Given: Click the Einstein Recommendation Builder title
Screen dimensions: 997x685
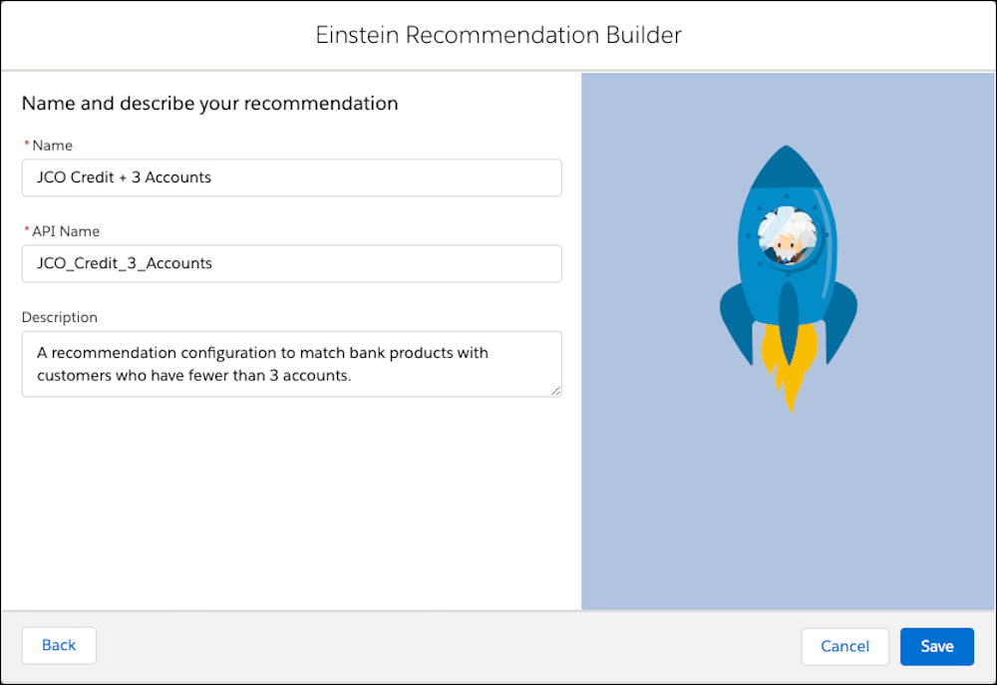Looking at the screenshot, I should pyautogui.click(x=498, y=35).
